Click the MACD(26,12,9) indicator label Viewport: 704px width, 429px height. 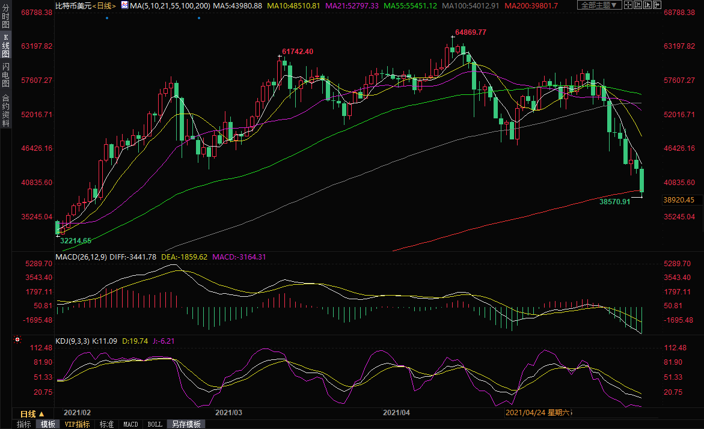81,257
